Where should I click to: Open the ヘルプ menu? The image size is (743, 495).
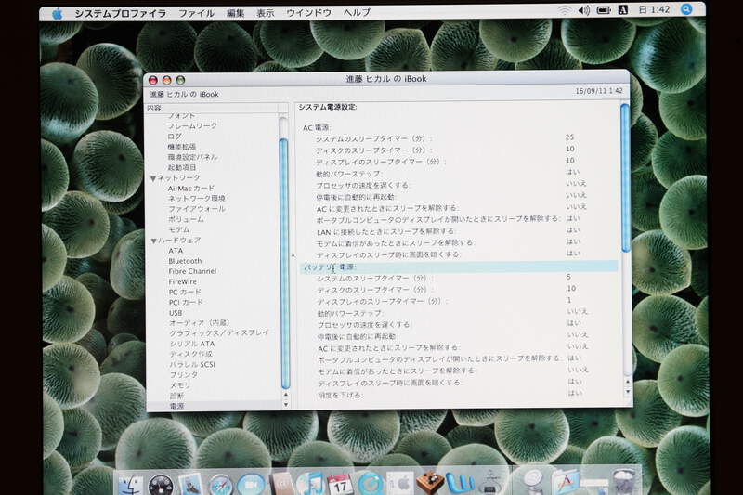click(x=357, y=12)
